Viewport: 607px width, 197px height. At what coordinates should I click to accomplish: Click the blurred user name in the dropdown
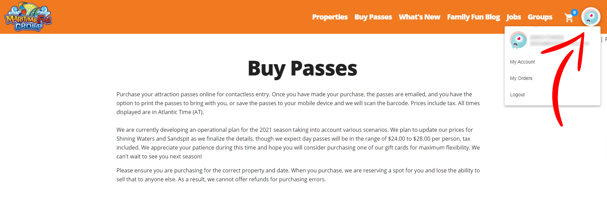coord(547,37)
